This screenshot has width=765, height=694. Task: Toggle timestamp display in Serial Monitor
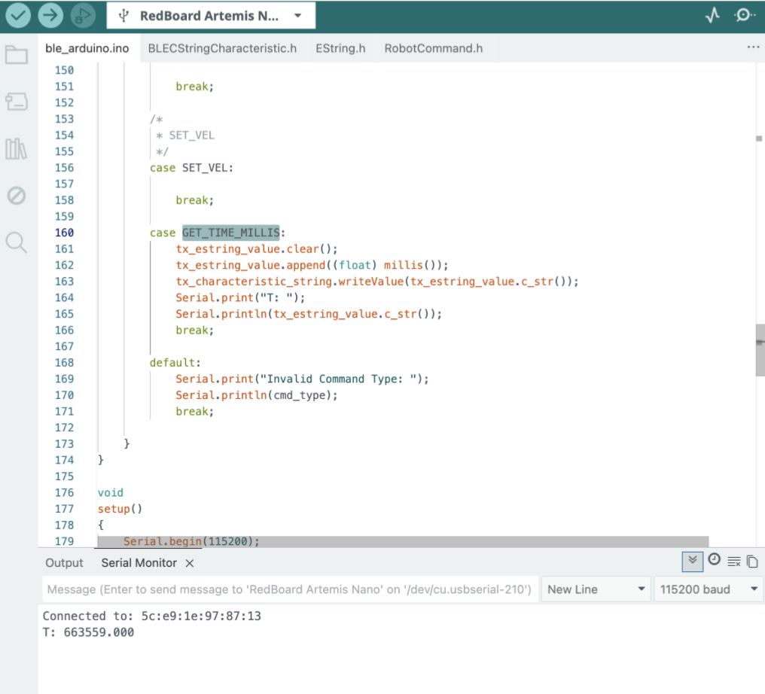click(x=714, y=560)
